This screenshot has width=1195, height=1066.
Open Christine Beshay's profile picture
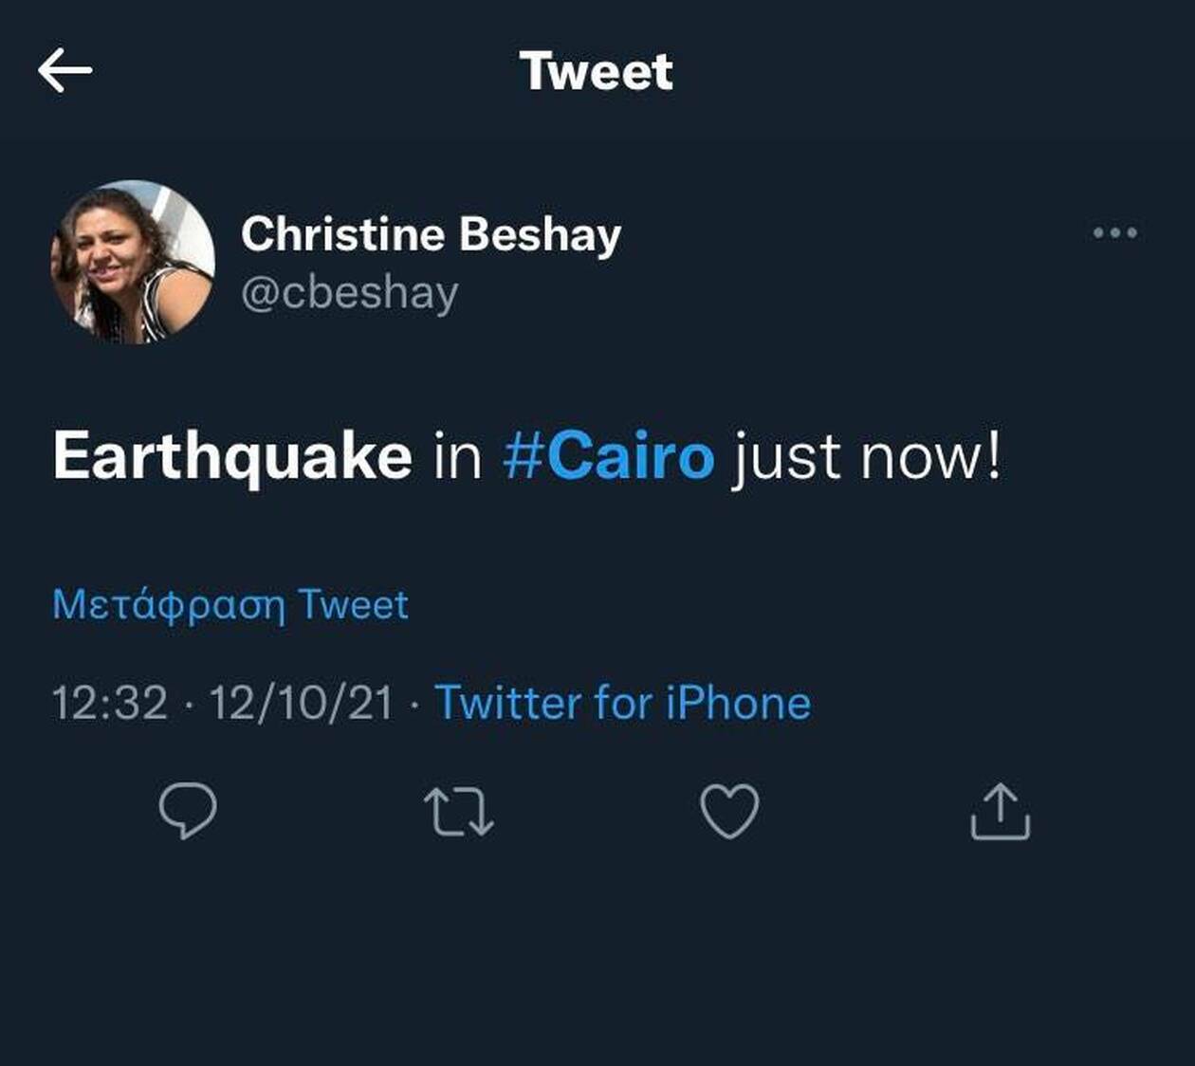(x=133, y=262)
